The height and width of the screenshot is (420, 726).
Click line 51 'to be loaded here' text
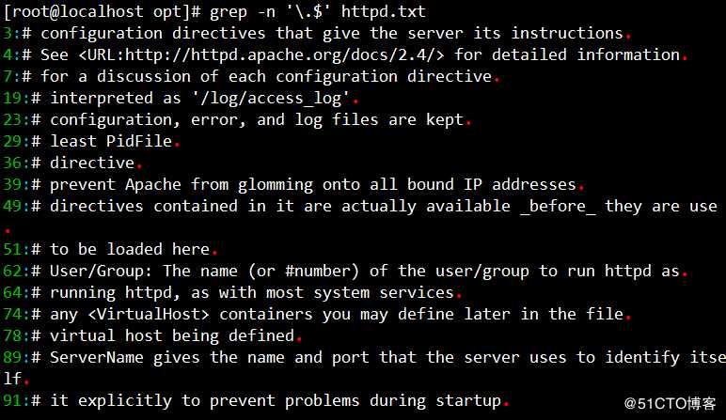point(129,249)
